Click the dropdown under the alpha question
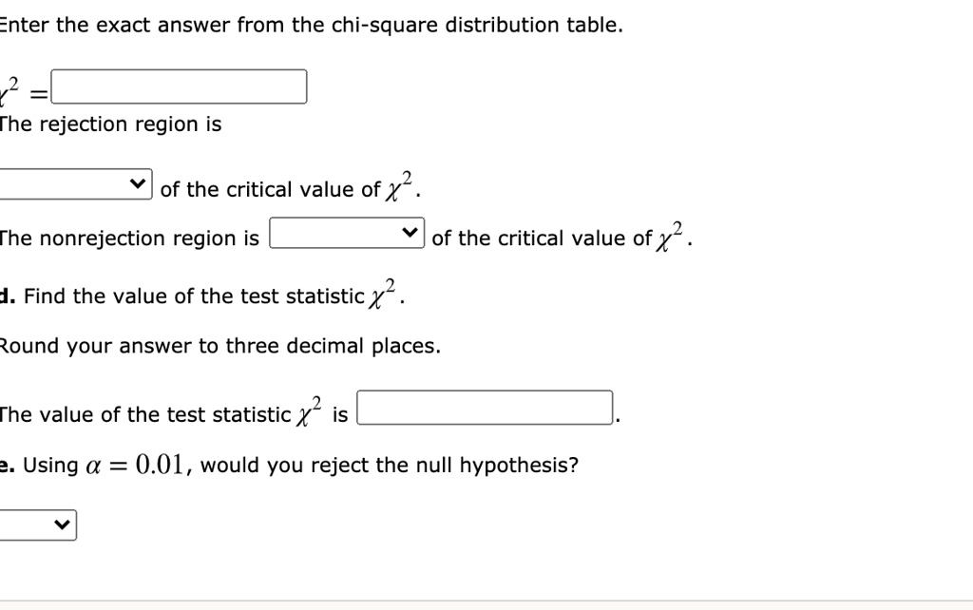Viewport: 973px width, 610px height. tap(38, 524)
